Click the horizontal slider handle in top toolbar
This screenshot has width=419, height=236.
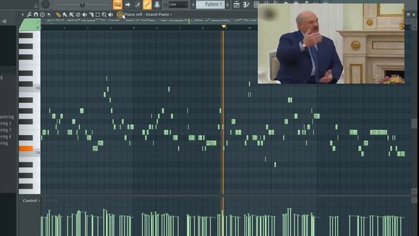coord(82,5)
